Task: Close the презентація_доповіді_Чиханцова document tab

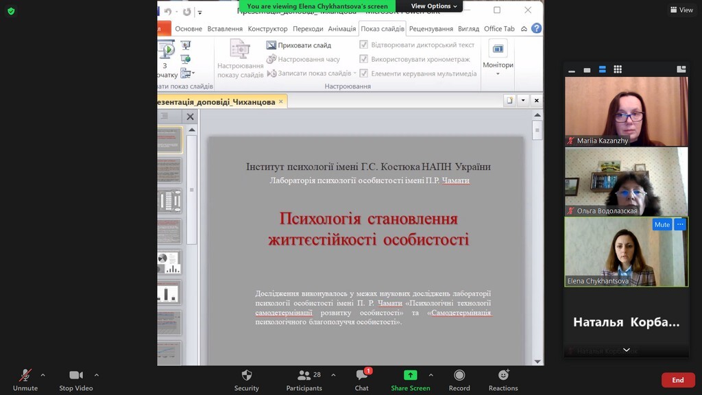Action: click(280, 101)
